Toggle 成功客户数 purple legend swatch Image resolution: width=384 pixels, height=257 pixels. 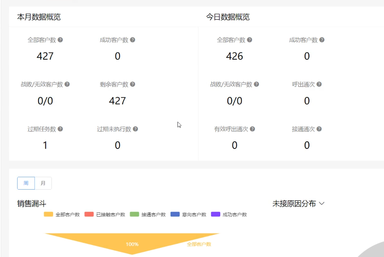pos(216,215)
